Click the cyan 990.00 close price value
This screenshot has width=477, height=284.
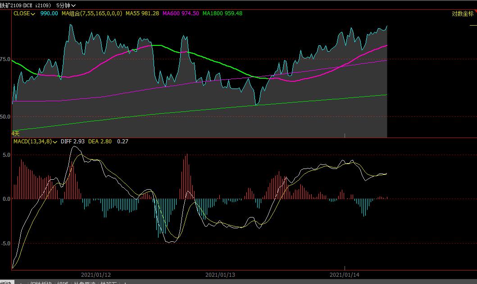click(x=49, y=13)
